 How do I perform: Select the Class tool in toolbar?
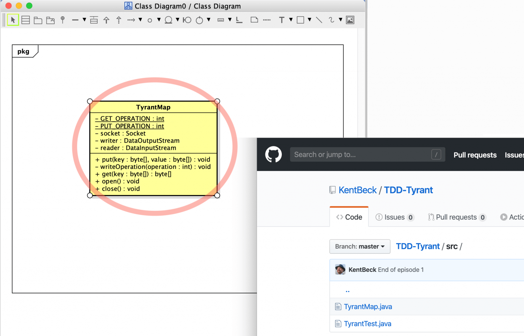pyautogui.click(x=26, y=20)
